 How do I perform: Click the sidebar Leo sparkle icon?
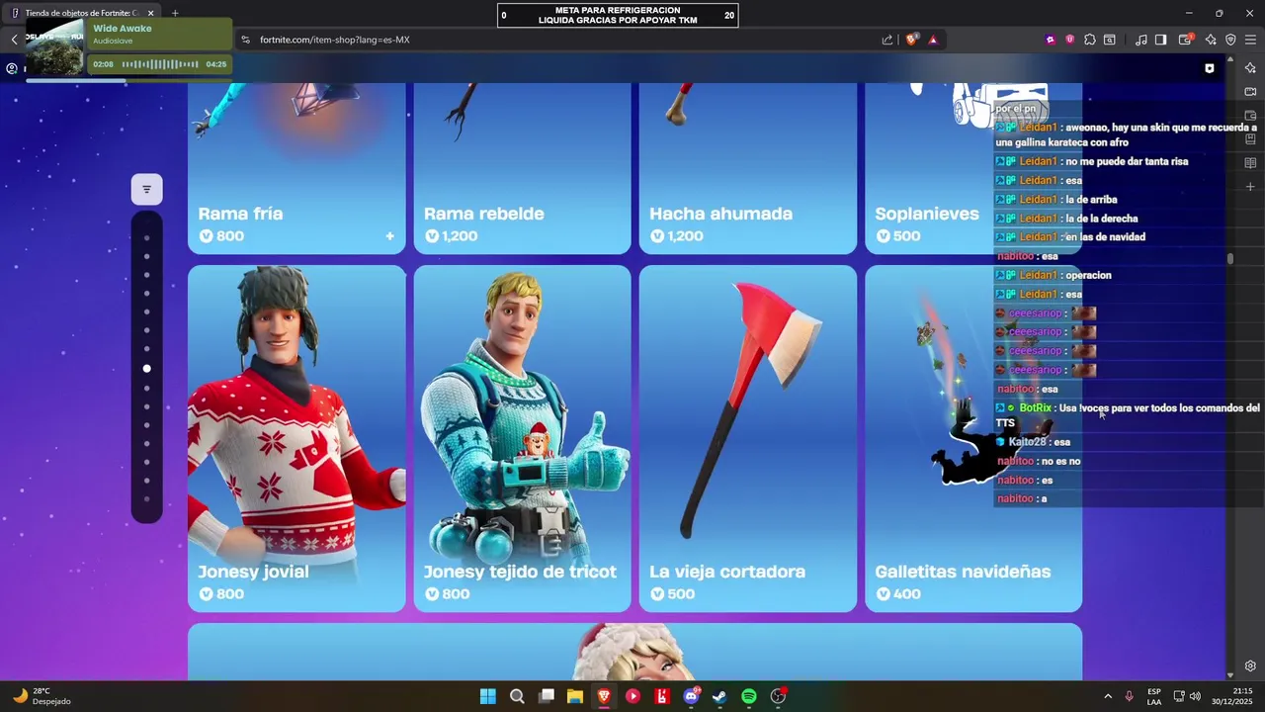pos(1250,68)
